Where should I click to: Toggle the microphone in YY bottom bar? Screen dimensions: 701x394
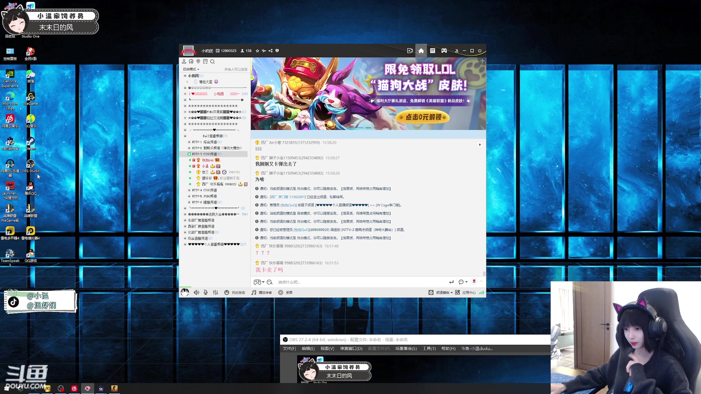(x=206, y=292)
